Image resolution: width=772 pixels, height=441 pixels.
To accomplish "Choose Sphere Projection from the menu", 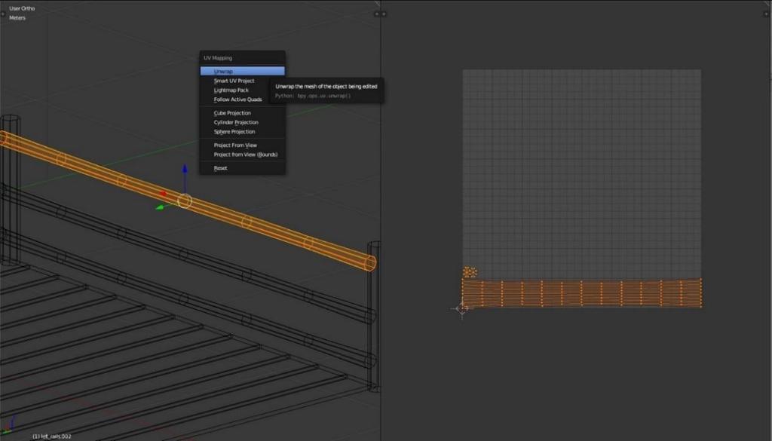I will 242,132.
